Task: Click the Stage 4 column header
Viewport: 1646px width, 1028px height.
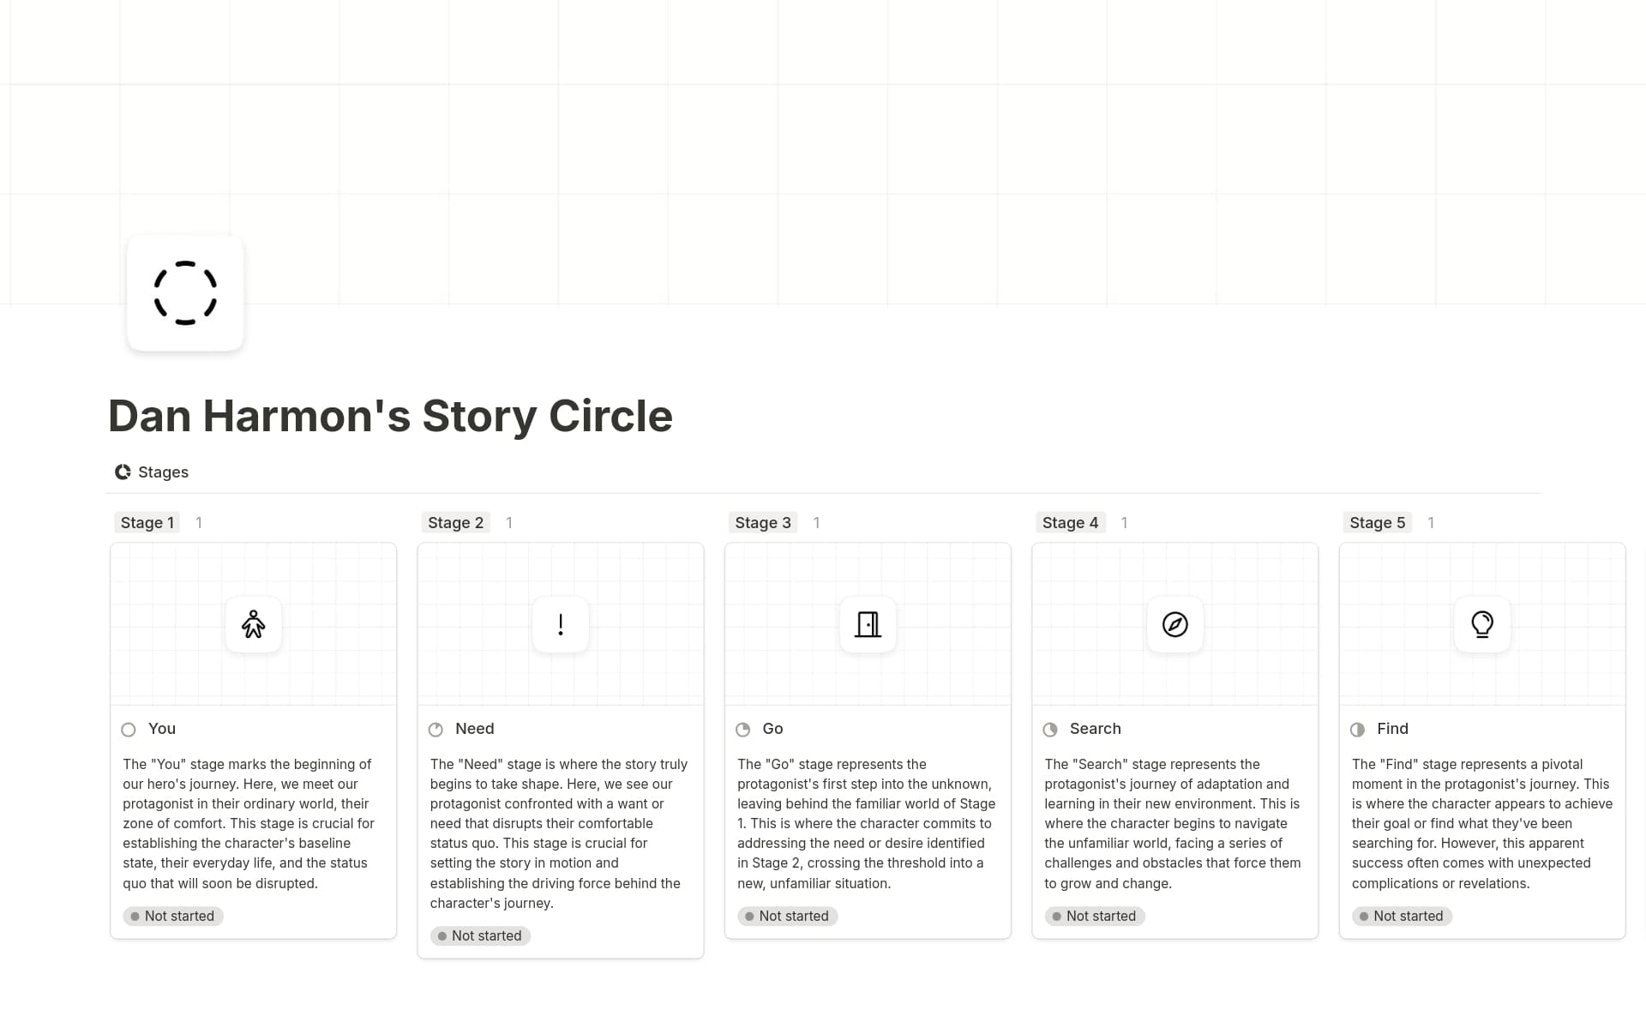Action: pyautogui.click(x=1070, y=522)
